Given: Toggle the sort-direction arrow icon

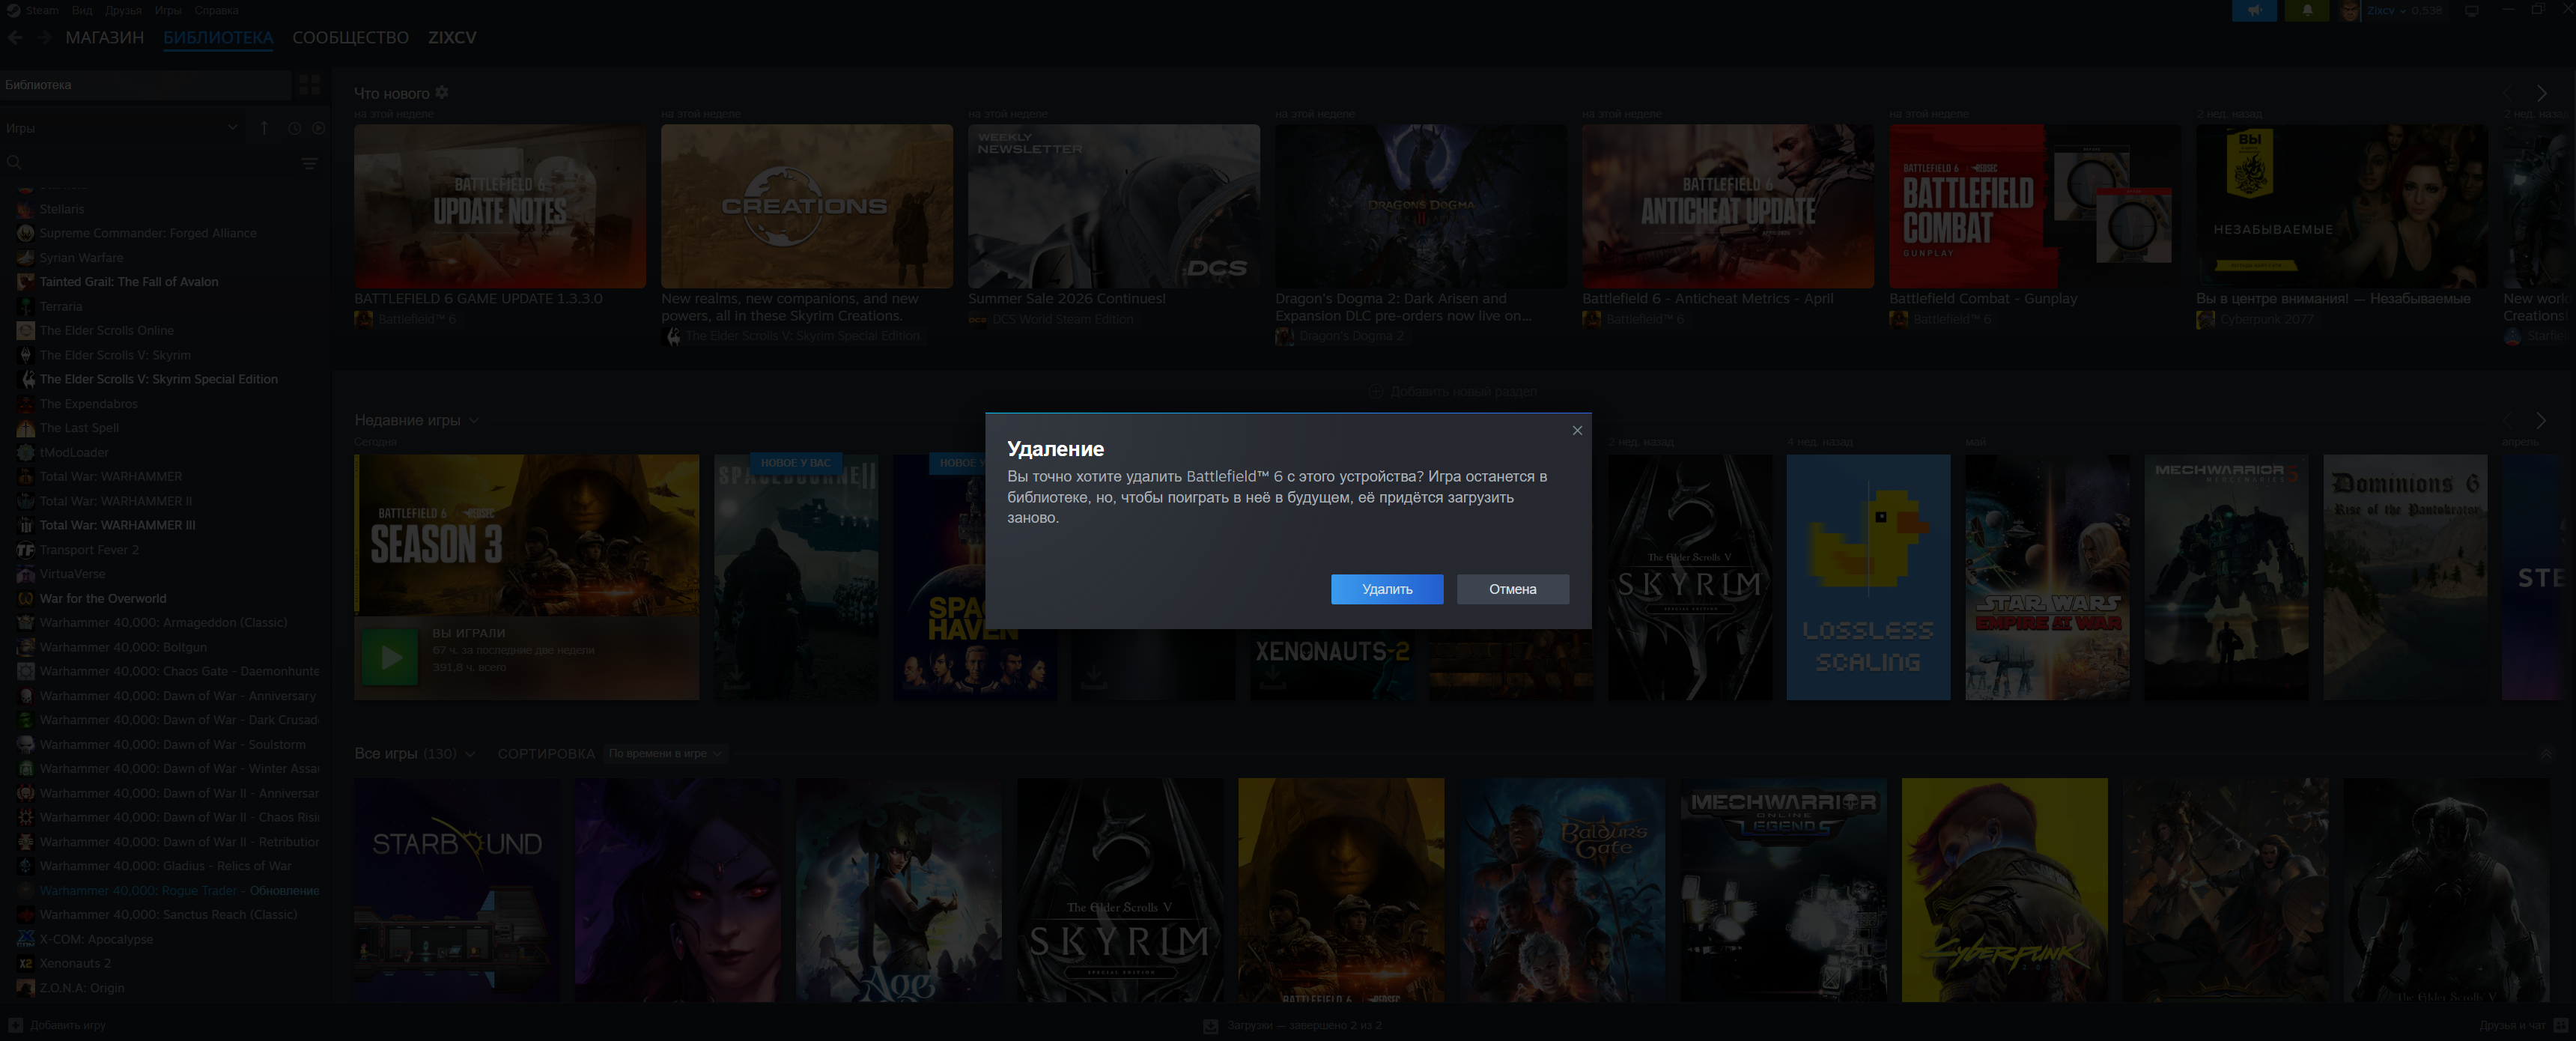Looking at the screenshot, I should coord(264,128).
